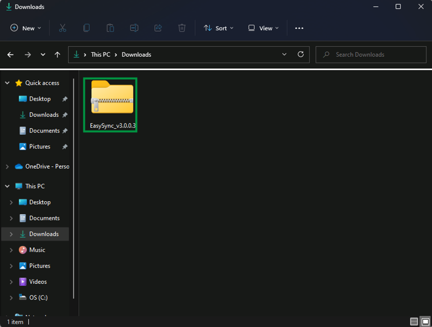
Task: Go back with the left arrow
Action: 11,54
